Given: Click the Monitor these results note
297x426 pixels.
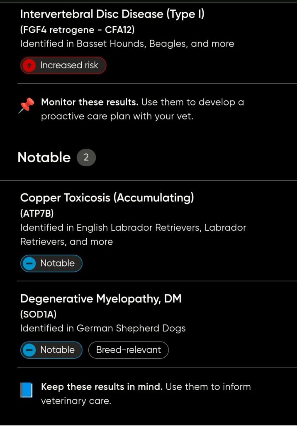Looking at the screenshot, I should pyautogui.click(x=142, y=109).
